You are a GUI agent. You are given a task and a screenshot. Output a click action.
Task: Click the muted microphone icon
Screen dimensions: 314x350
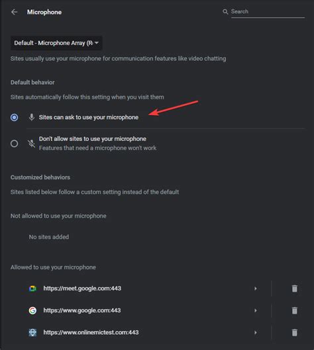coord(32,144)
